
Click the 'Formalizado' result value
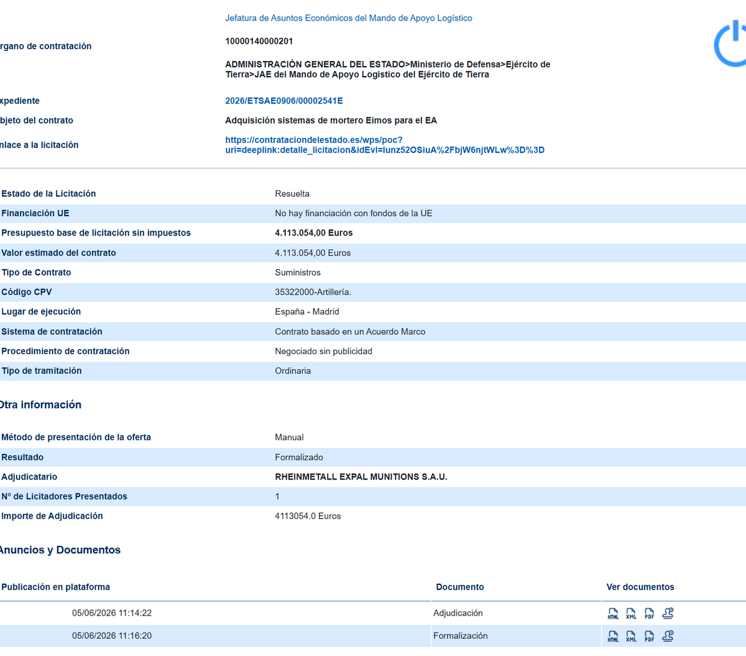point(299,457)
